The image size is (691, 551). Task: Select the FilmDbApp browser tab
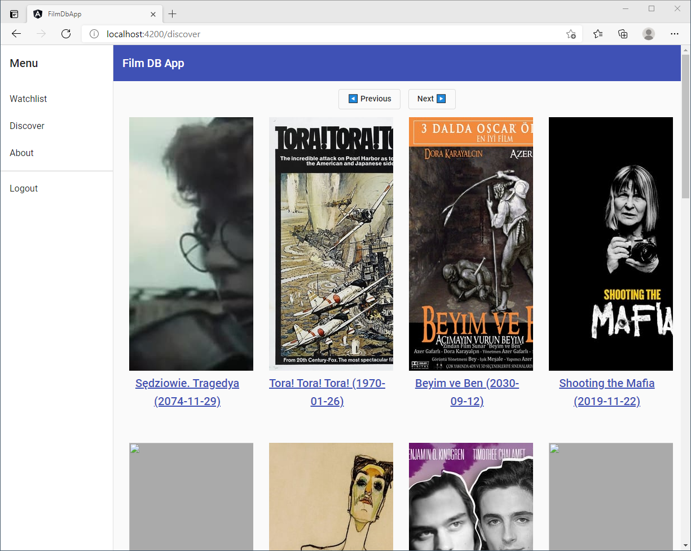click(x=95, y=14)
